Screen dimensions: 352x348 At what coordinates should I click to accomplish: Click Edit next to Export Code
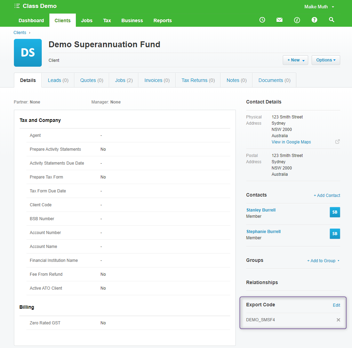pos(336,305)
